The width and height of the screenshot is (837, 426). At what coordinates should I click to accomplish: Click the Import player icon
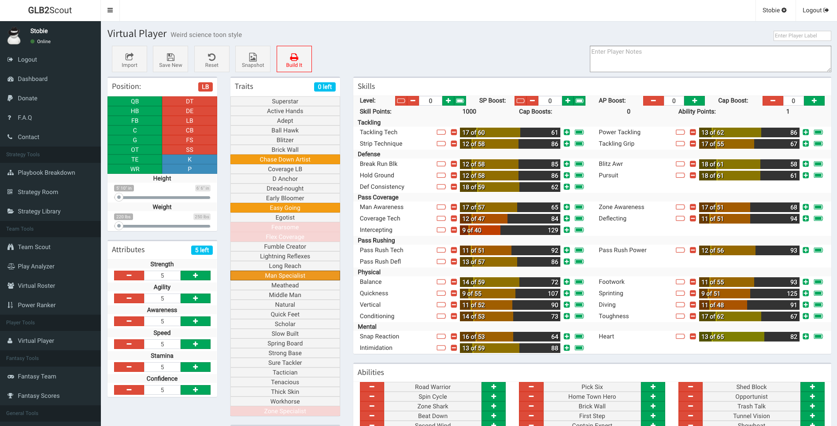pos(129,57)
